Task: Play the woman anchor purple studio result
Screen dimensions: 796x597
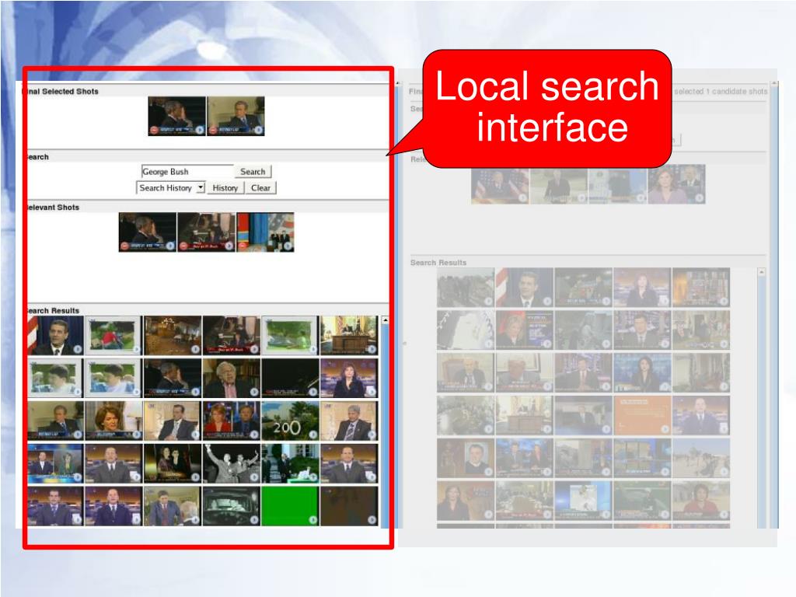Action: (372, 392)
